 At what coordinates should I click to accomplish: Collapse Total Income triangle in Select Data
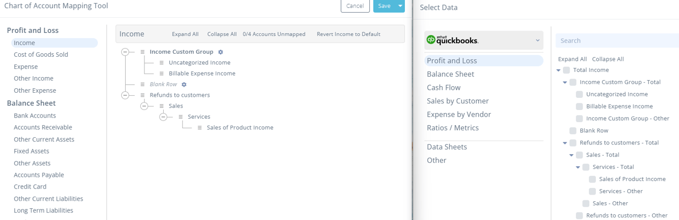pos(559,70)
